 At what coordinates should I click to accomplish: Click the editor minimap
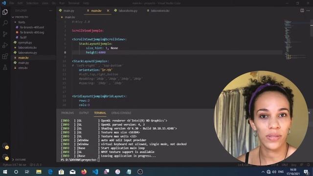295,40
